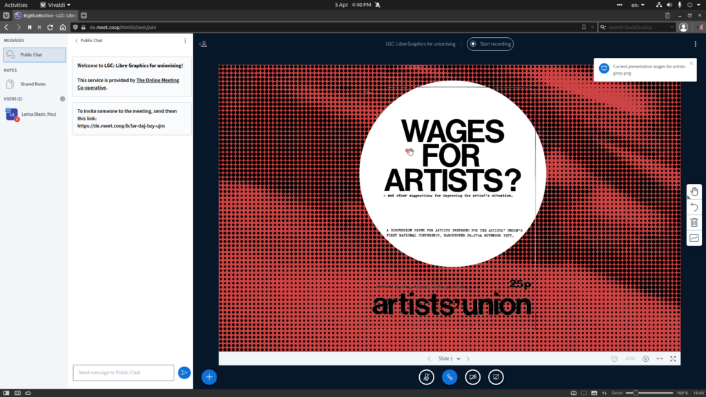This screenshot has height=397, width=706.
Task: Open the Vivaldi application menu in top bar
Action: [55, 5]
